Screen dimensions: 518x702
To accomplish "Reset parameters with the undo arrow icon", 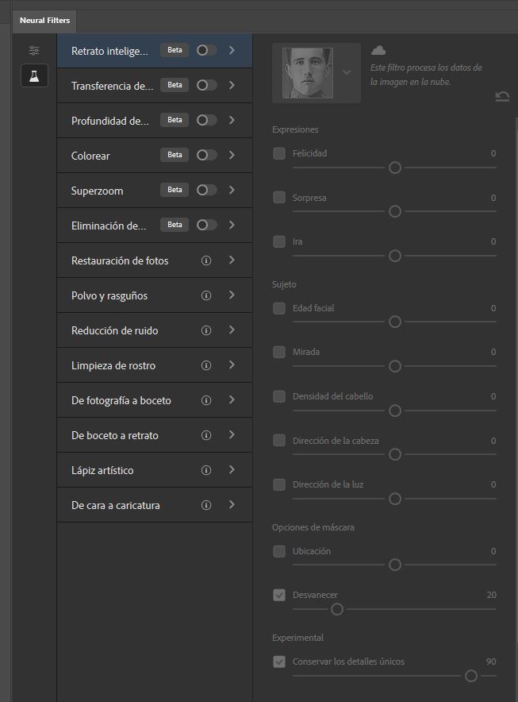I will [x=502, y=96].
